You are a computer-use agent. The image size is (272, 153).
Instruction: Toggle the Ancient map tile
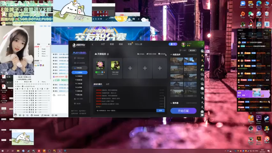coord(190,93)
